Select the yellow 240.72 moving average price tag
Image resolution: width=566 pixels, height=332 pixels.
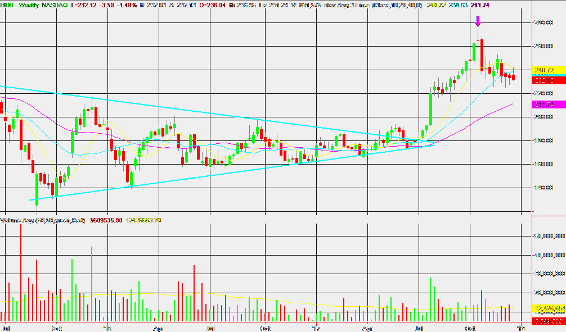point(543,71)
